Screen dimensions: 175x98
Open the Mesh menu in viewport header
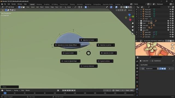pos(42,7)
